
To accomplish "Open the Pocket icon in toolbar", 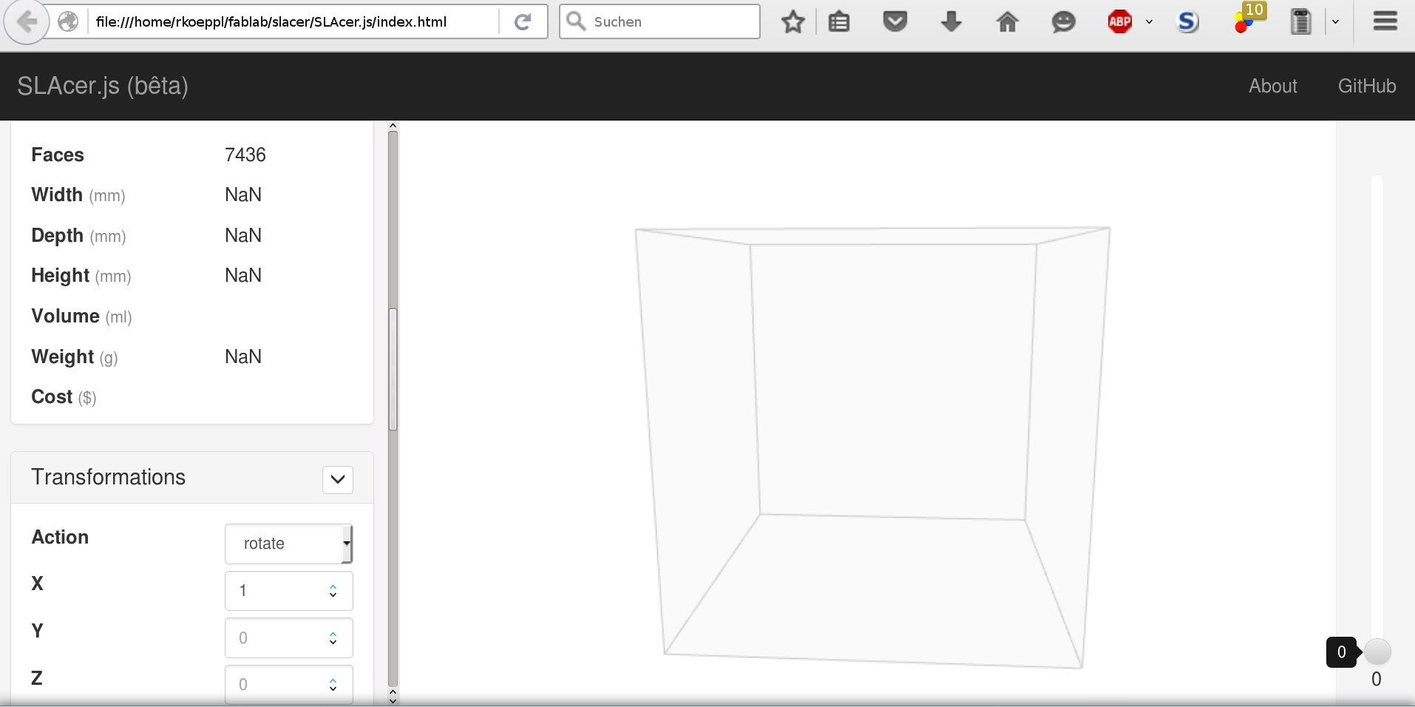I will click(895, 22).
